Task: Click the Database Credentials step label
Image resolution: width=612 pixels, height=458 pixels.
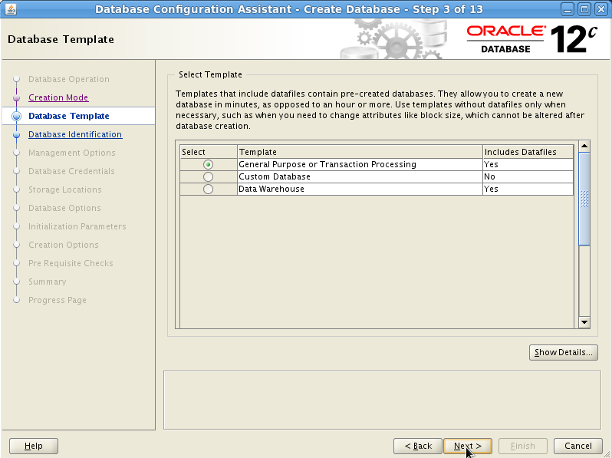Action: (71, 171)
